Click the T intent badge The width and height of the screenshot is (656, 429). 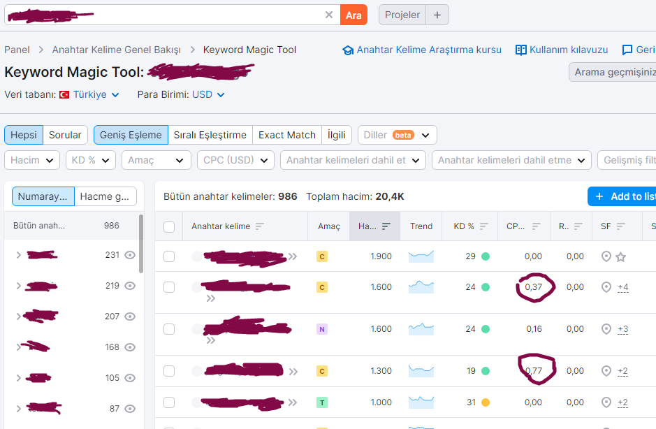click(x=322, y=402)
